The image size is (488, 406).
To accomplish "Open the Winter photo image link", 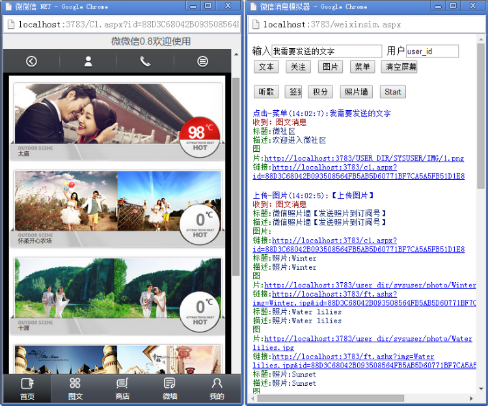I will [370, 285].
